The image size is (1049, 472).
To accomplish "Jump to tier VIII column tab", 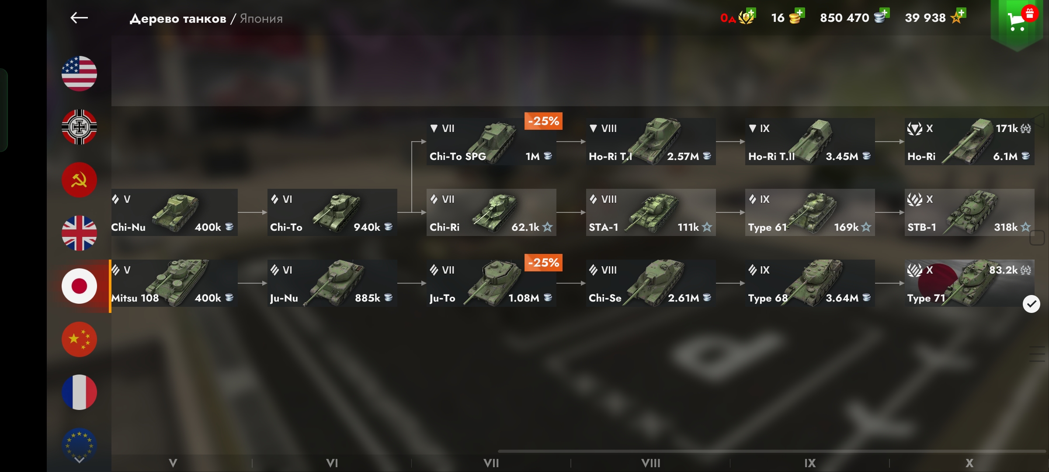I will point(650,463).
